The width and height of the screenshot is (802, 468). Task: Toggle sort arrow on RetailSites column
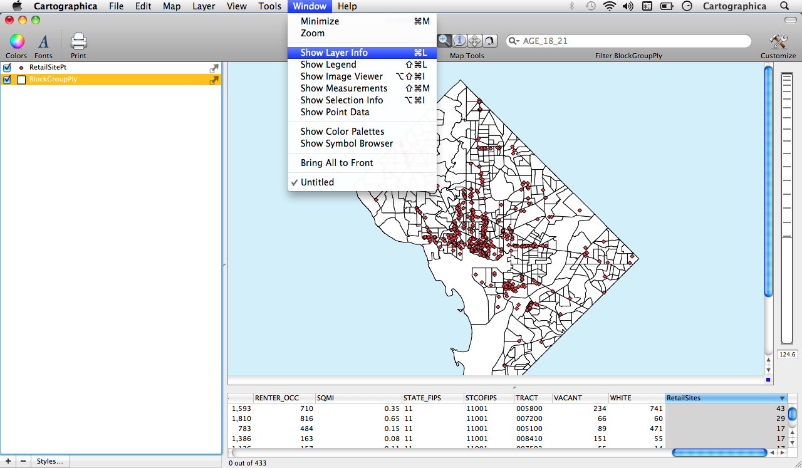pos(782,398)
